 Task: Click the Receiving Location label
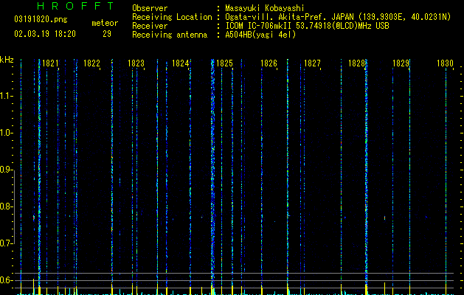coord(172,17)
